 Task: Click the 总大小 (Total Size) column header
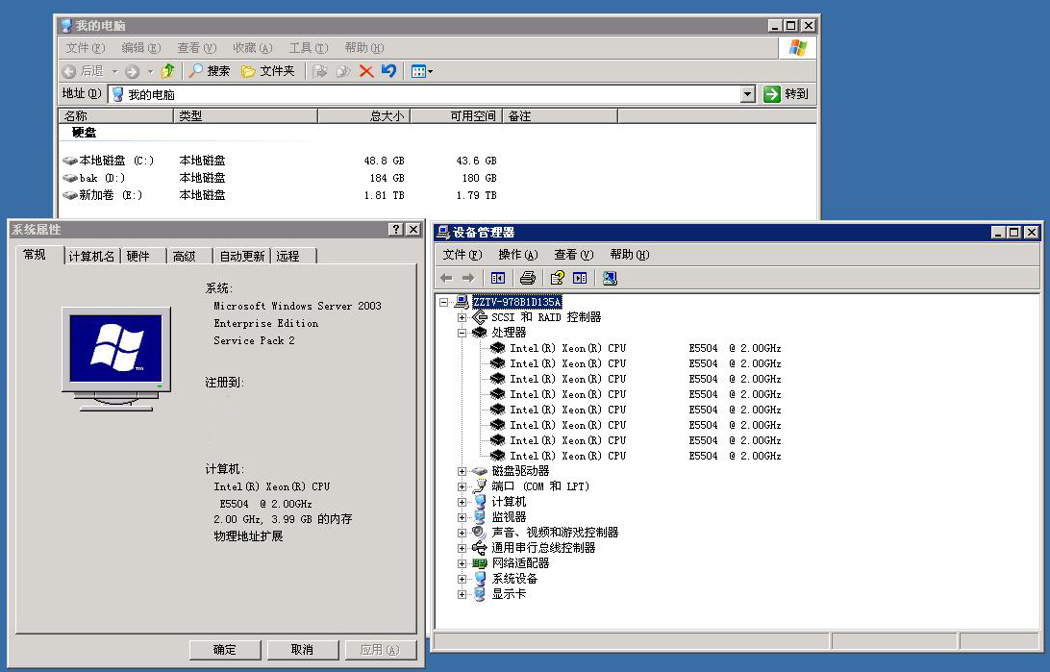click(x=363, y=116)
